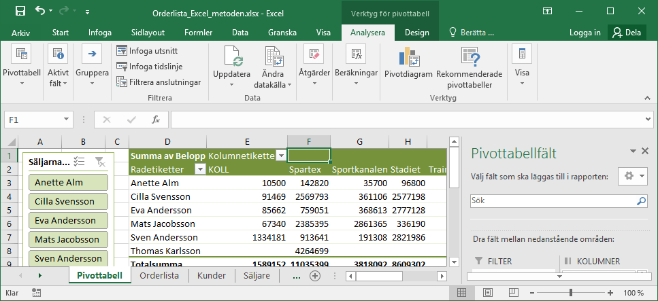Screen dimensions: 658x301
Task: Refresh pivot with Uppdatera icon
Action: click(x=231, y=58)
